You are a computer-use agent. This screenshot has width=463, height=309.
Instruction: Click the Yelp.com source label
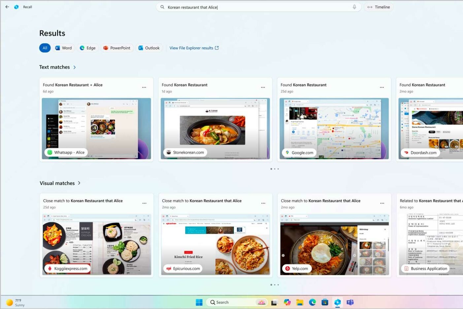(297, 268)
